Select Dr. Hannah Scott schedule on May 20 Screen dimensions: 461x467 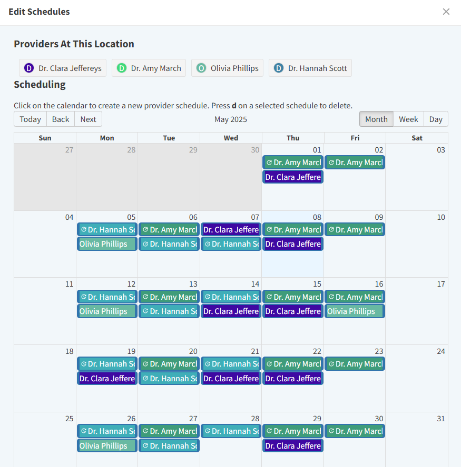tap(169, 378)
